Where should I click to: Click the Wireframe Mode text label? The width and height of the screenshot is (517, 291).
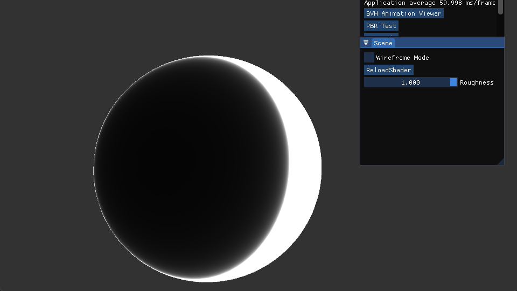(402, 58)
